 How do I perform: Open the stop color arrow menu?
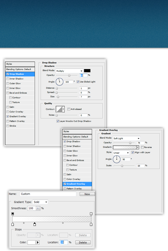(38, 242)
